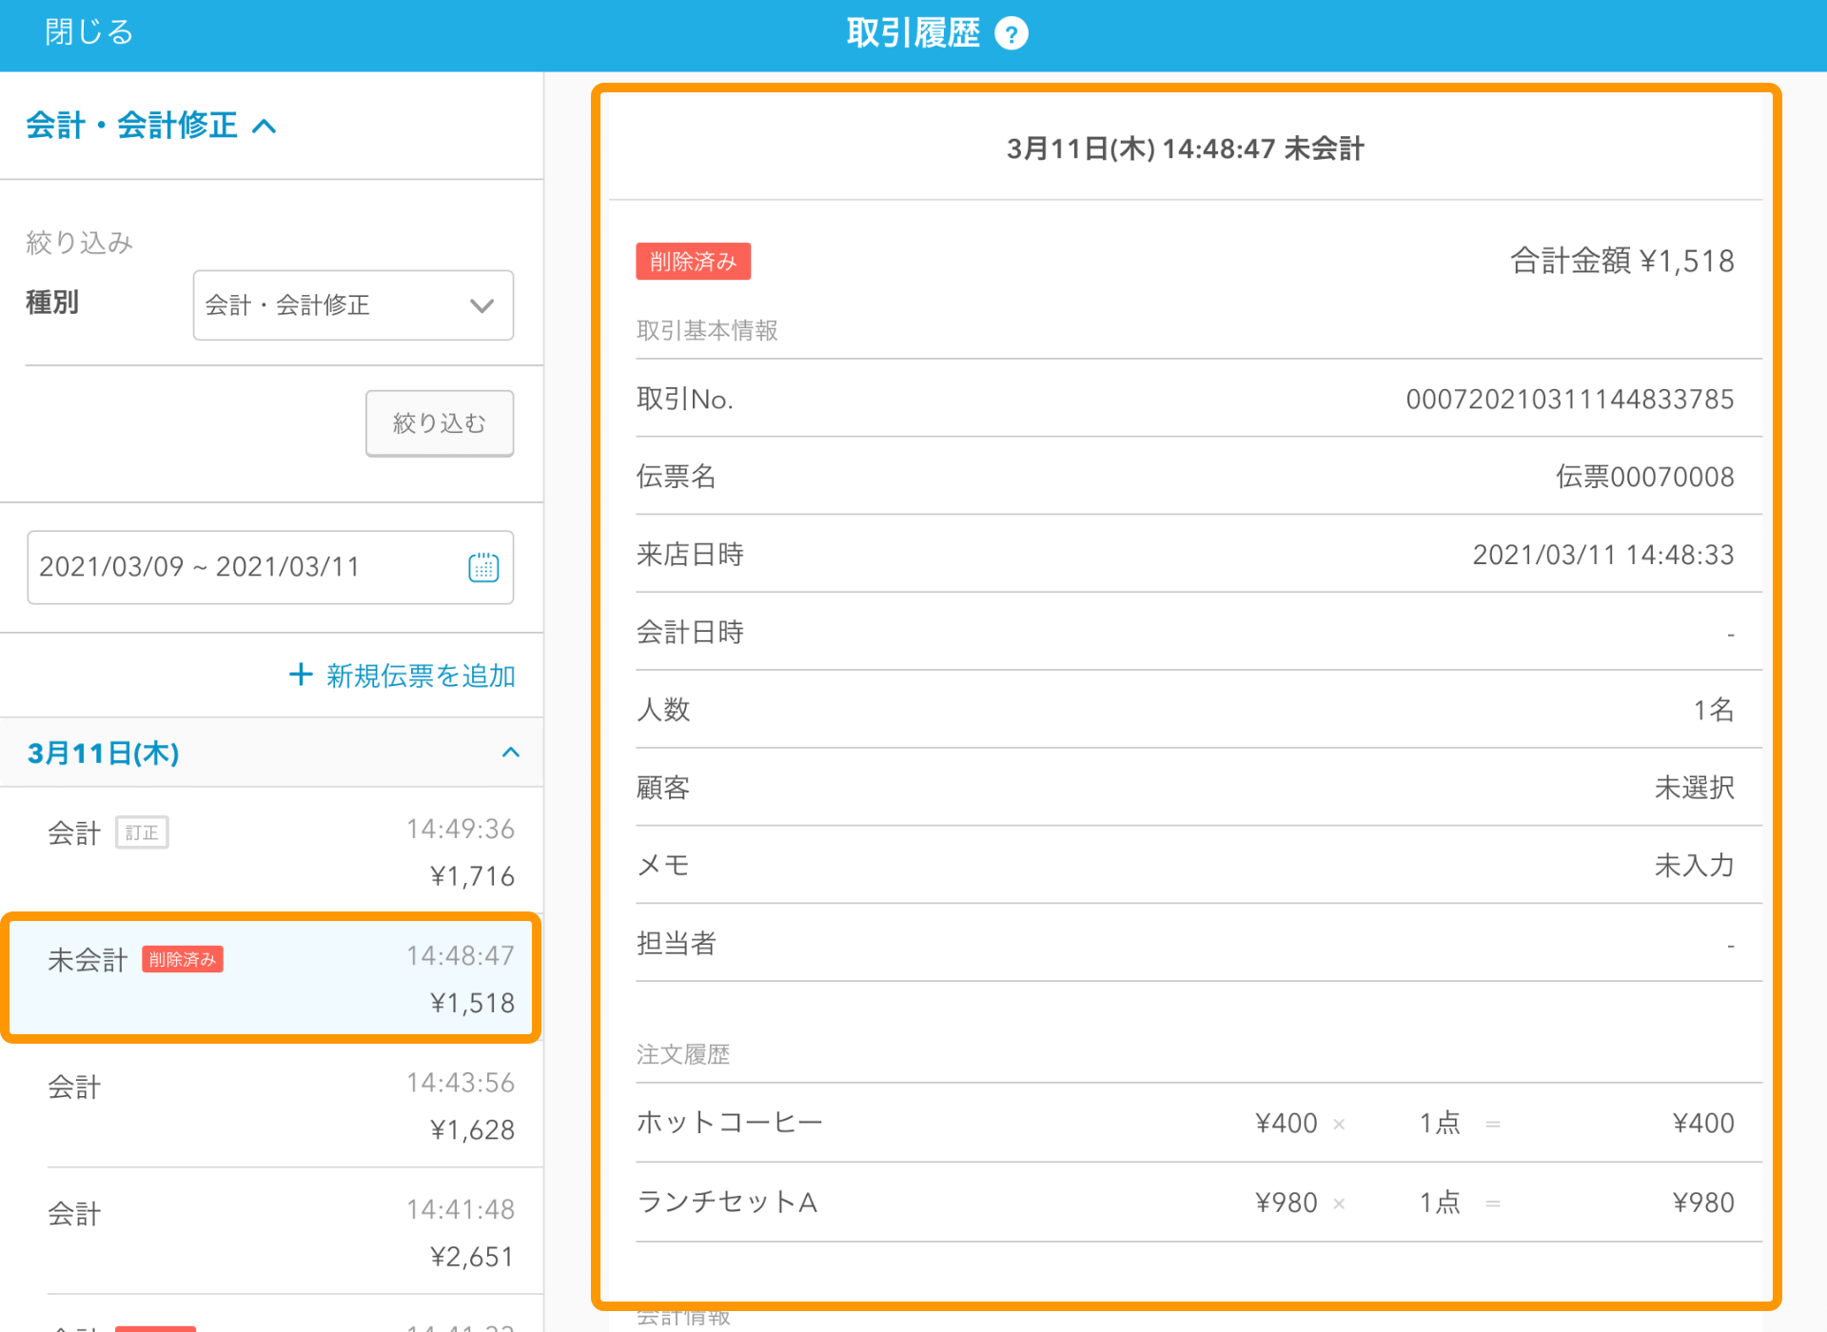Click 新規伝票を追加 link
The height and width of the screenshot is (1332, 1827).
(x=421, y=676)
